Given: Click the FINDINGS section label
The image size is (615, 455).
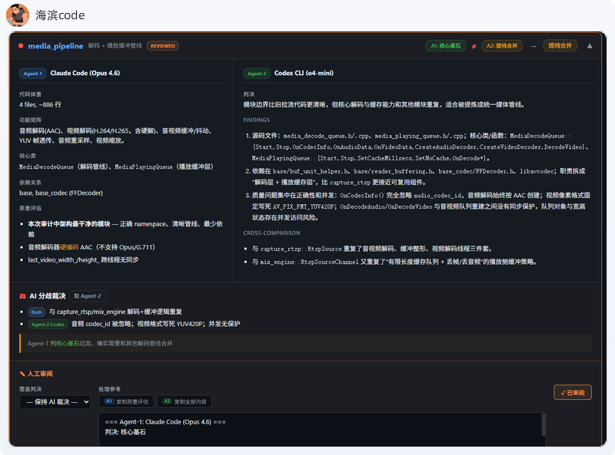Looking at the screenshot, I should pyautogui.click(x=257, y=120).
